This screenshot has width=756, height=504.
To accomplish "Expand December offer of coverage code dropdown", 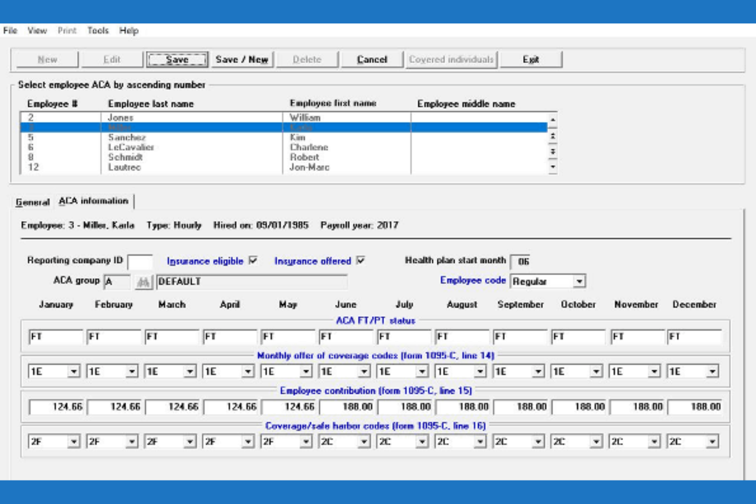I will click(x=712, y=371).
